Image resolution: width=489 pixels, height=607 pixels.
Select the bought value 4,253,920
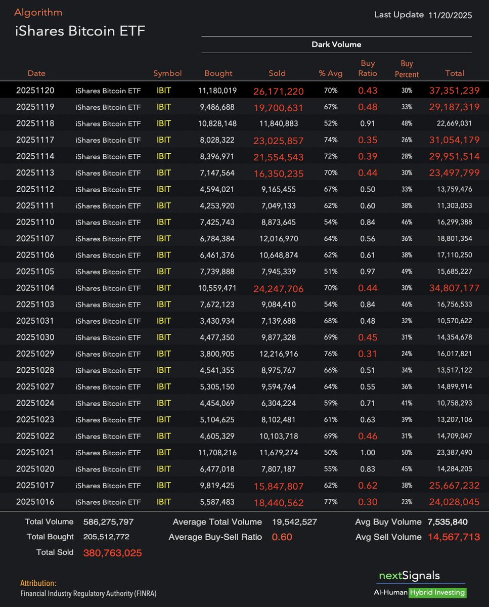(217, 206)
